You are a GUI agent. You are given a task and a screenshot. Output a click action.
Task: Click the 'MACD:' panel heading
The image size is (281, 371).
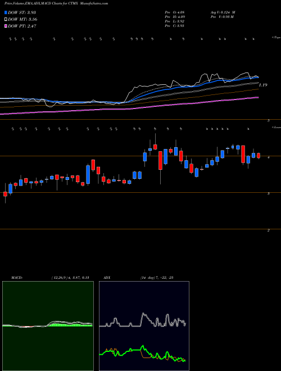click(x=17, y=278)
